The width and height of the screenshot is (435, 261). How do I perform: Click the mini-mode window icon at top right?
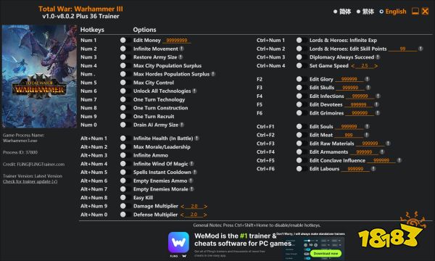pyautogui.click(x=415, y=11)
